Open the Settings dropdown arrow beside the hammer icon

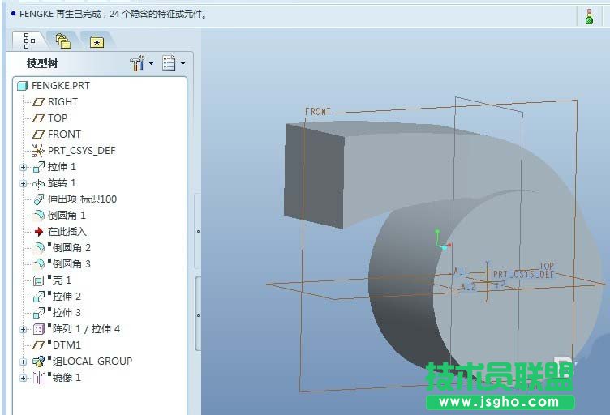pos(152,63)
